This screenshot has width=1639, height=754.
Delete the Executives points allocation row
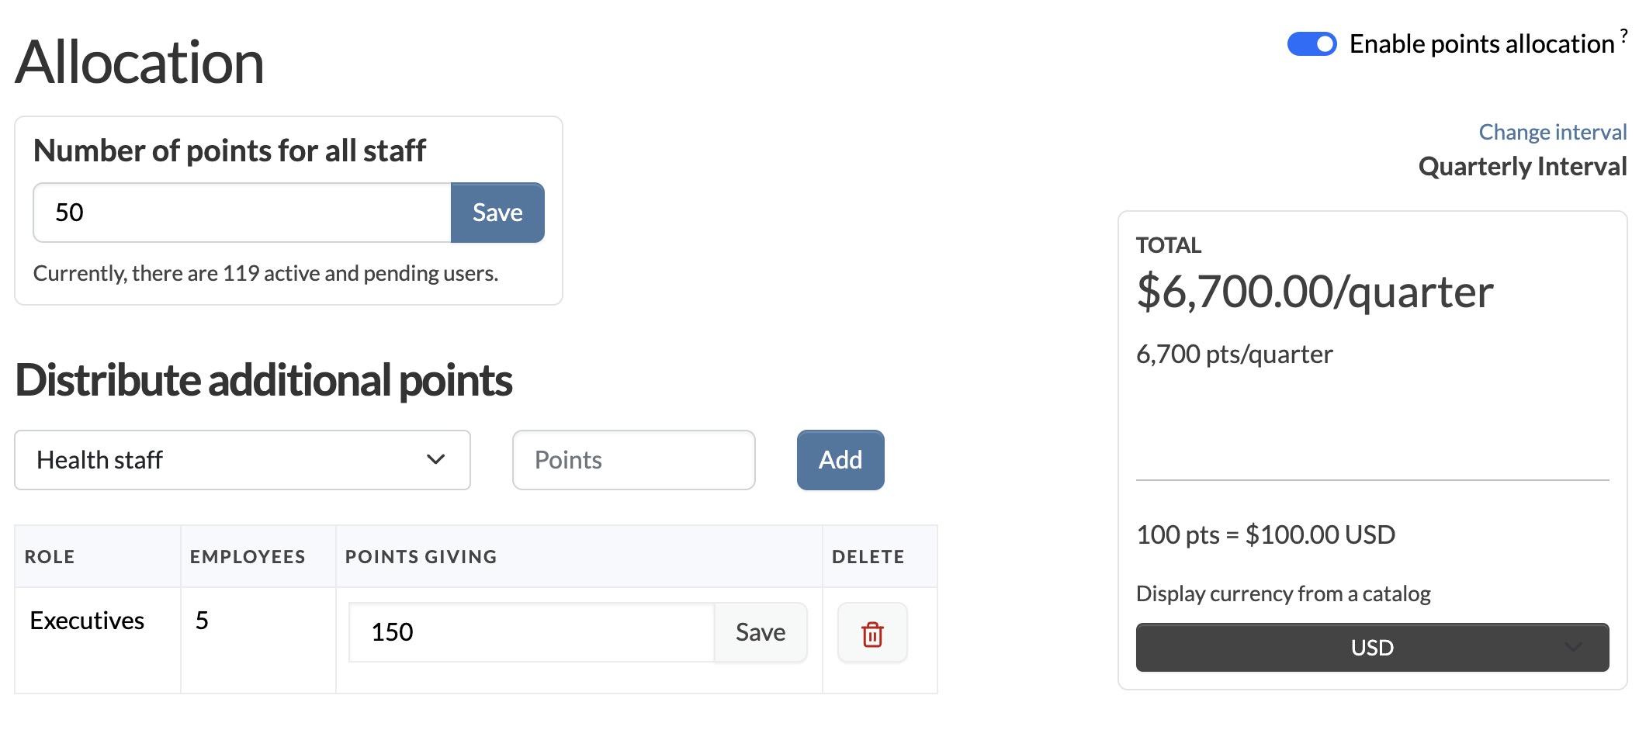871,633
